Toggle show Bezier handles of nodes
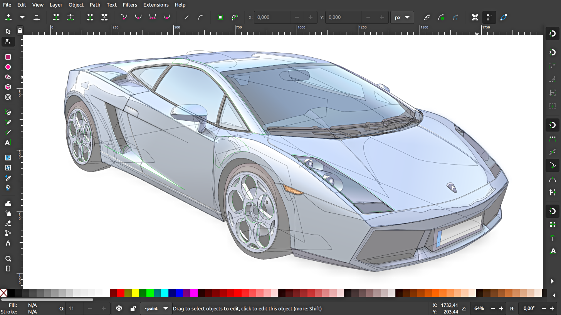The image size is (561, 315). pos(489,17)
